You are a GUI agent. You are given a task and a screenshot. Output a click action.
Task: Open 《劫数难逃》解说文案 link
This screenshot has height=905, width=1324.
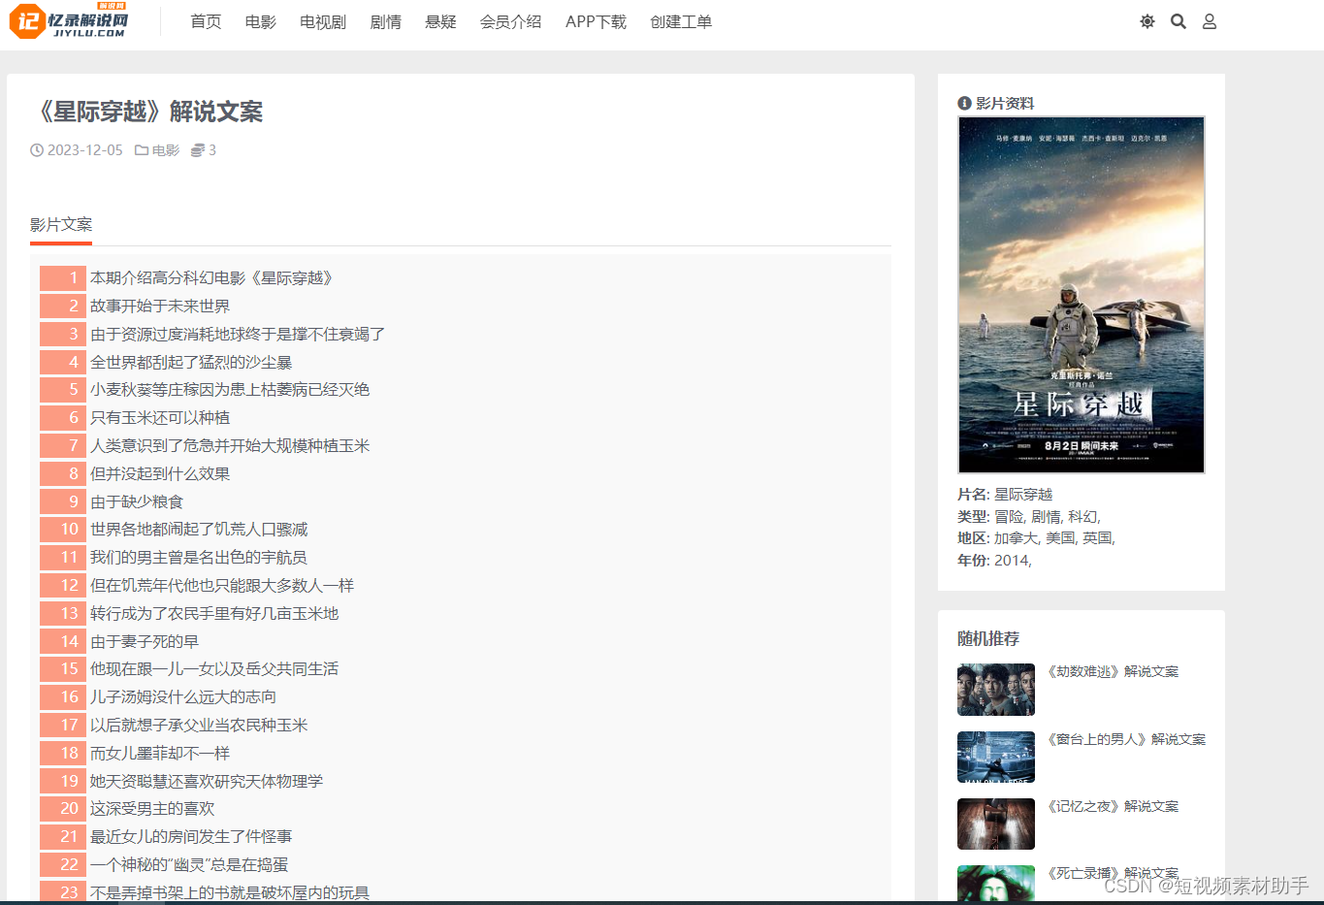click(1113, 671)
